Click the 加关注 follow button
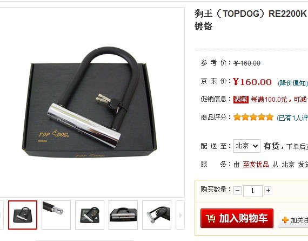 pos(293,220)
